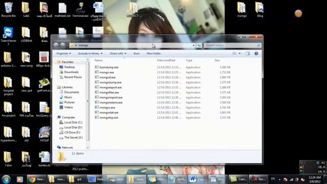Click the taskbar clock
This screenshot has width=327, height=184.
click(x=315, y=179)
